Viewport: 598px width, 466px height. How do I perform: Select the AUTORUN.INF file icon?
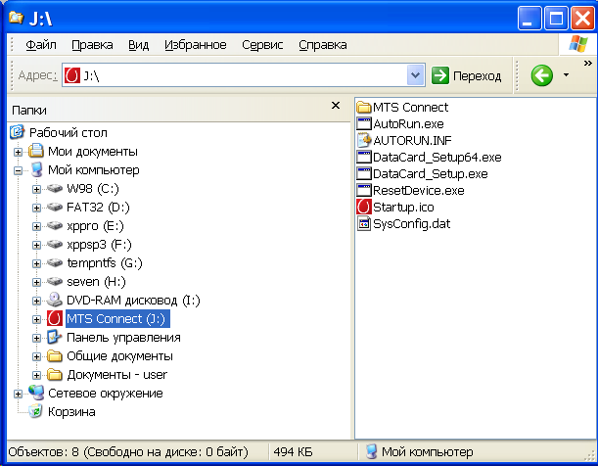point(364,140)
